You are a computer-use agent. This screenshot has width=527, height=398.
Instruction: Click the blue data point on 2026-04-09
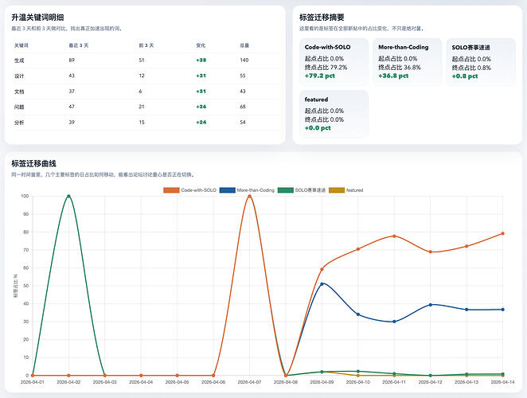click(322, 283)
